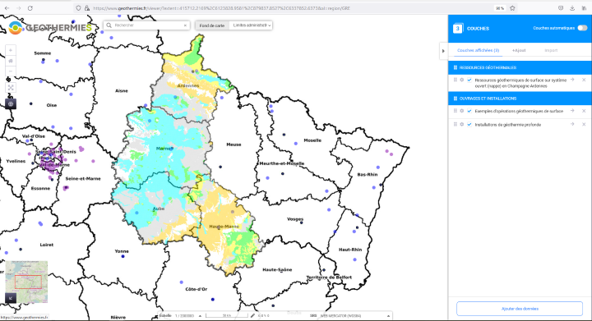This screenshot has width=592, height=321.
Task: Click the pencil icon in bottom status bar
Action: point(252,316)
